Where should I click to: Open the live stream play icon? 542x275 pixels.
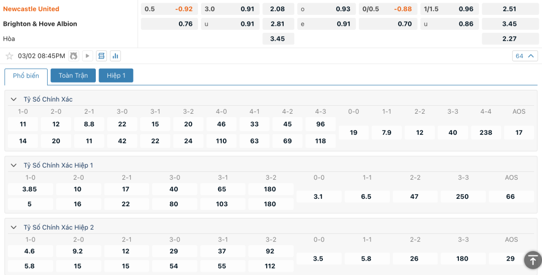pos(87,56)
